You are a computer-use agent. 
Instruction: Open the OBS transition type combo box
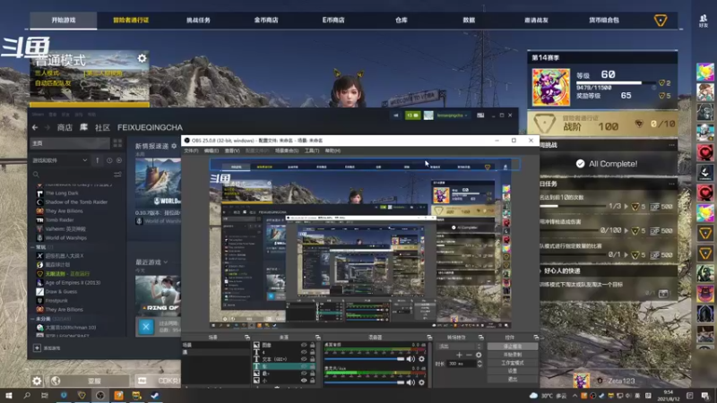point(459,347)
